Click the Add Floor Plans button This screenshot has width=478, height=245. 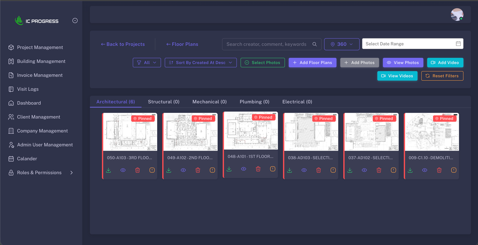coord(312,63)
